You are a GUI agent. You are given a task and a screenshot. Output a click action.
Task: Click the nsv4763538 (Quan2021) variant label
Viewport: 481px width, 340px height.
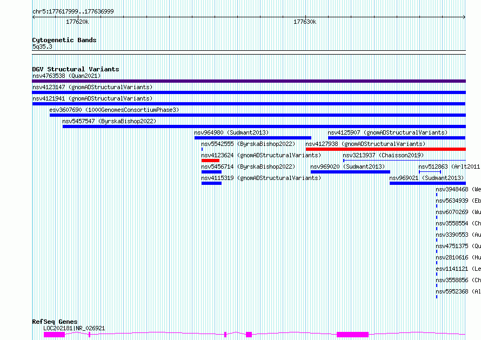66,76
